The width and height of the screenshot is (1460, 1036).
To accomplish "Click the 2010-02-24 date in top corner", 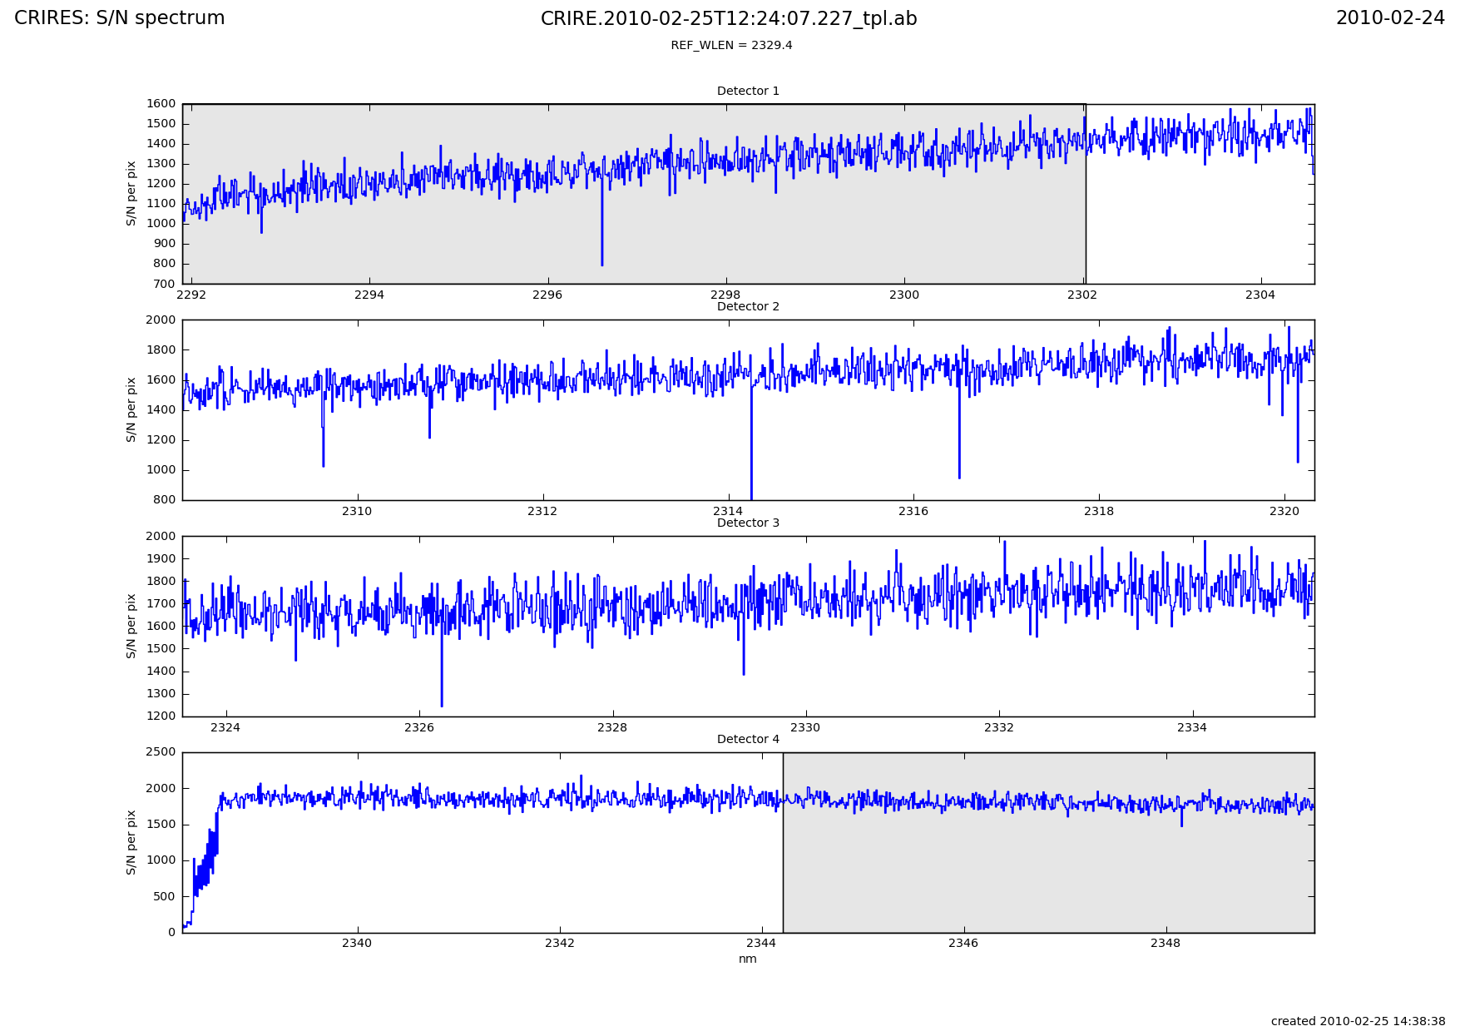I will point(1390,18).
